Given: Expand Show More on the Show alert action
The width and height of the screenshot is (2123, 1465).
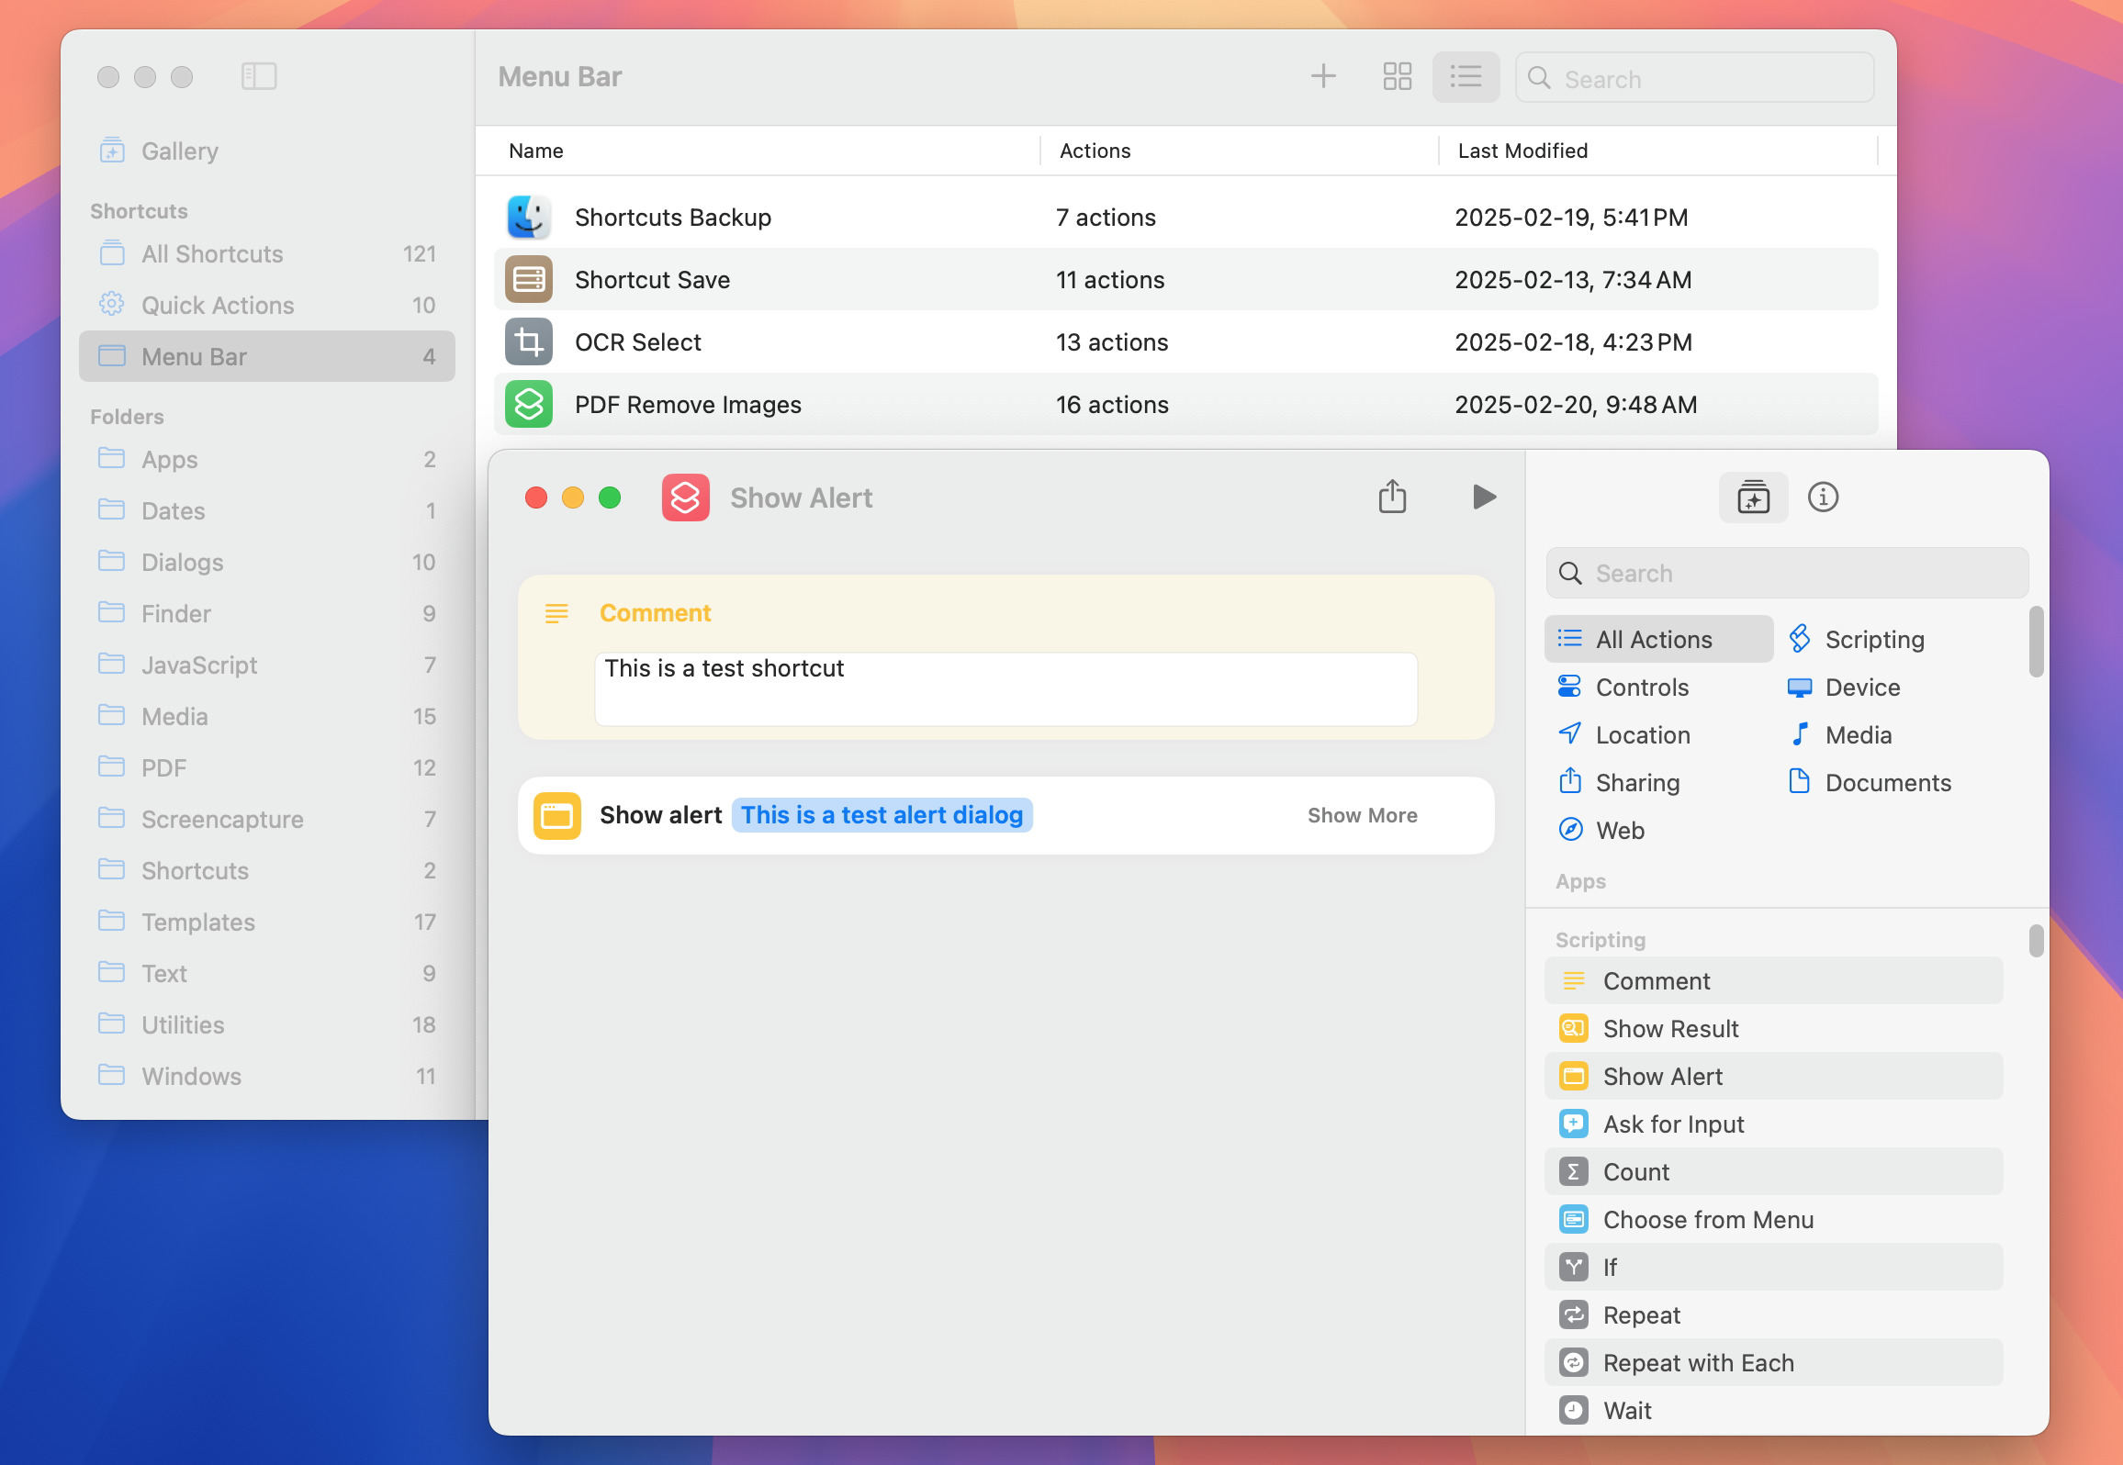Looking at the screenshot, I should pos(1362,815).
